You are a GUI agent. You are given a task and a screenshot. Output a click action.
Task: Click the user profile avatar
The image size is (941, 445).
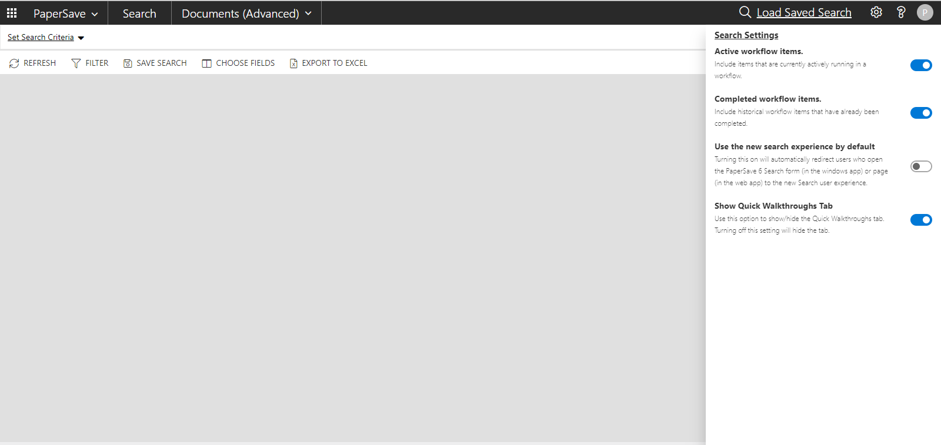(x=925, y=12)
